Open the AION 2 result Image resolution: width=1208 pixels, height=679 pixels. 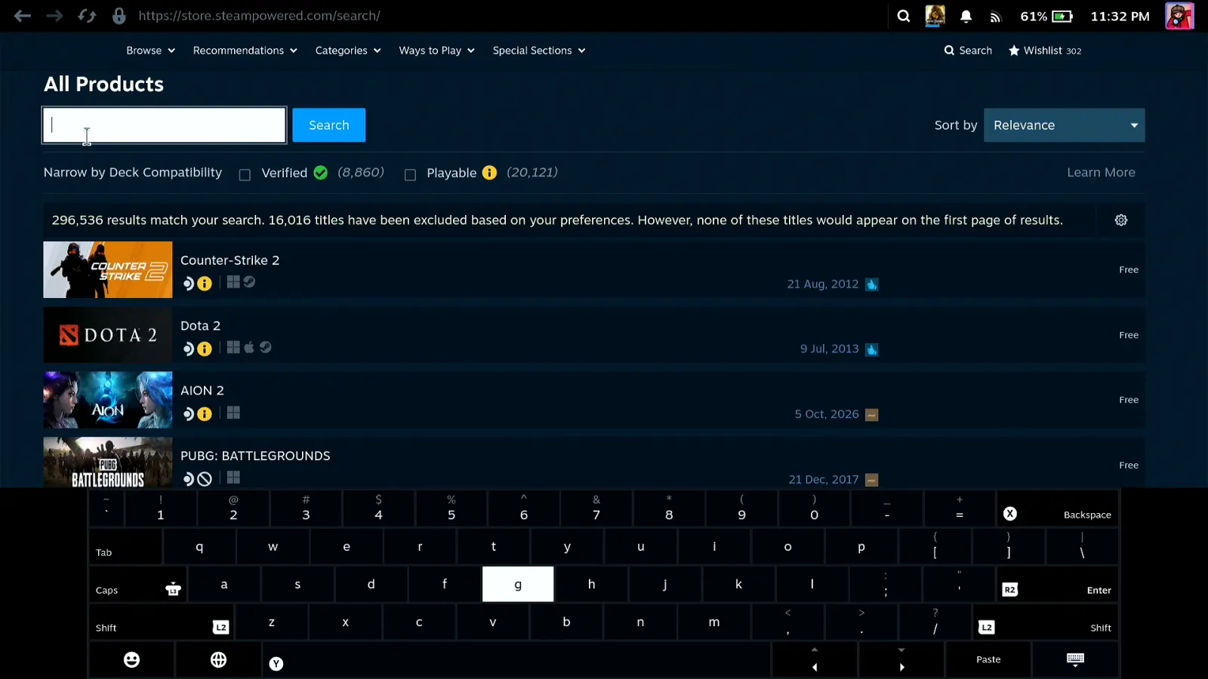click(x=593, y=400)
